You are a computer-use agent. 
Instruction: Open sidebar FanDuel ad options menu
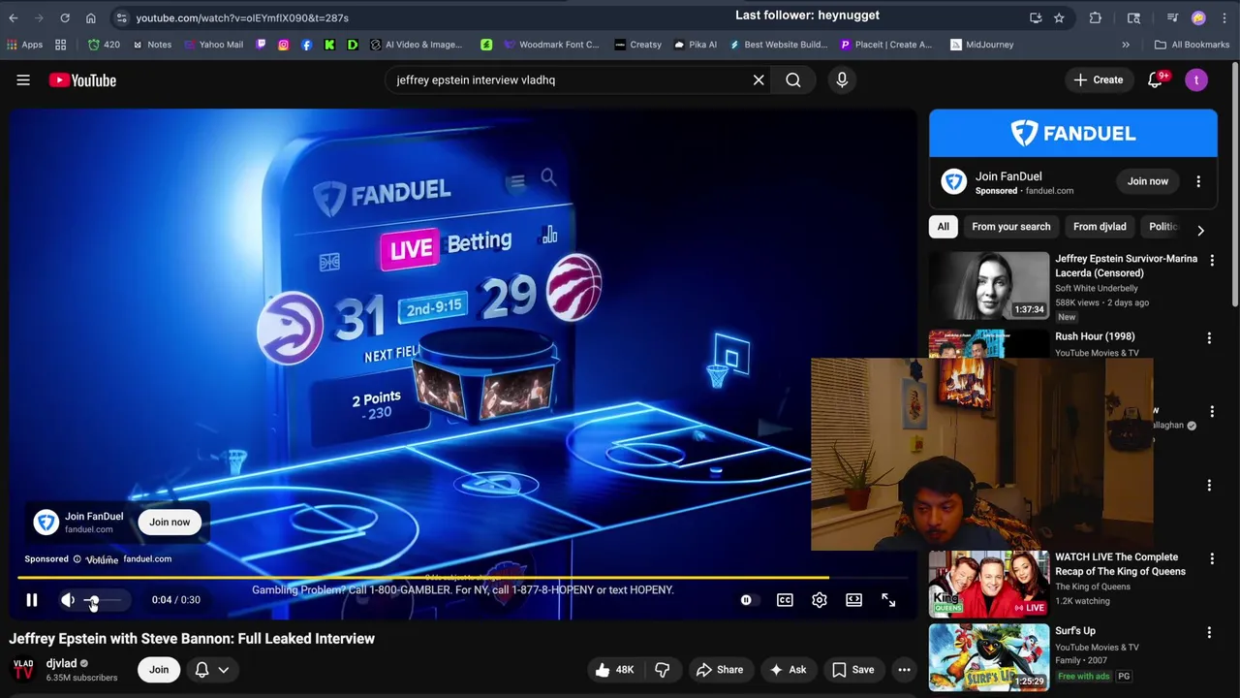tap(1198, 181)
